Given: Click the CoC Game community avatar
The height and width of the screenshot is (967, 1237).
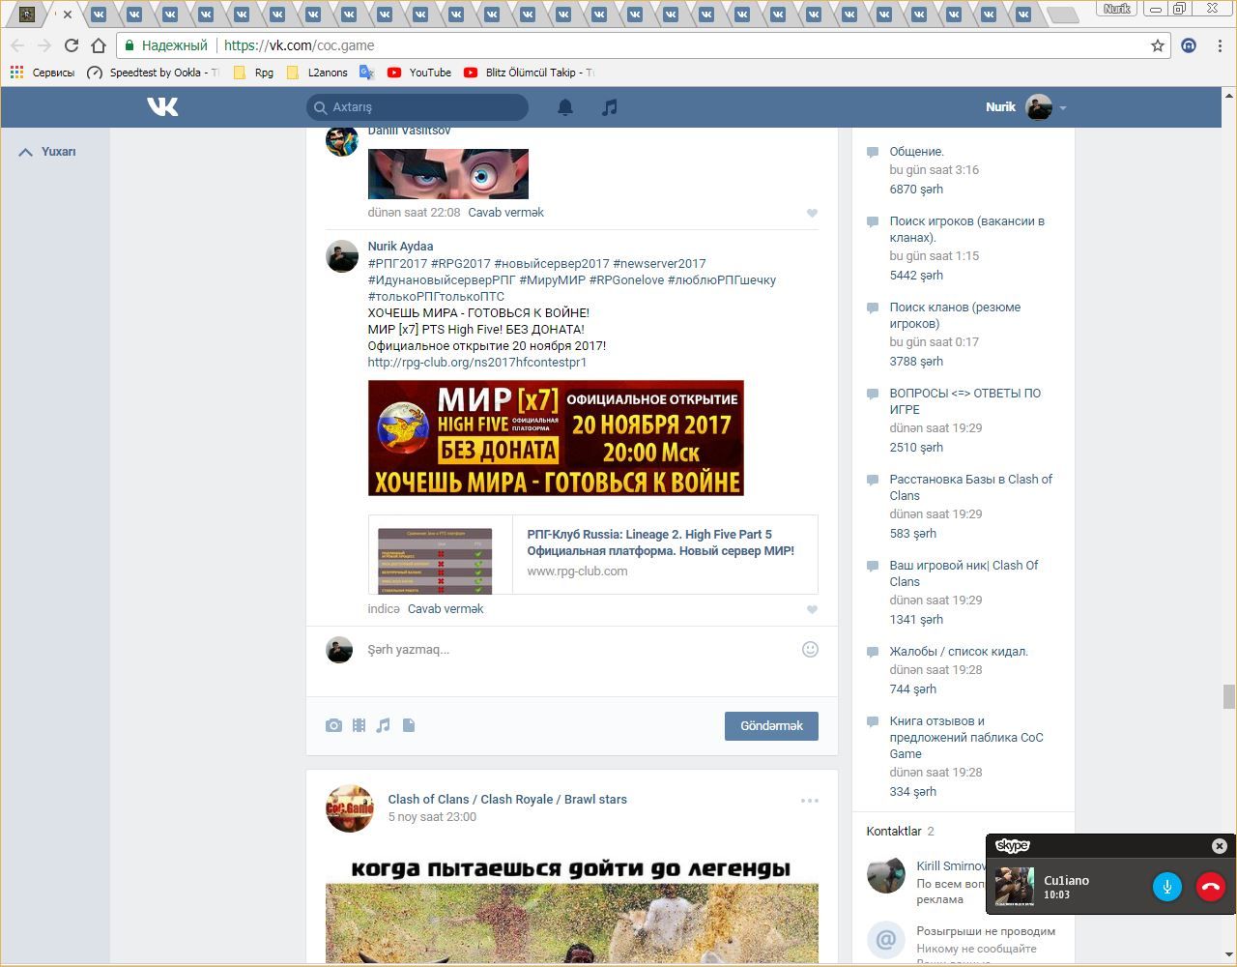Looking at the screenshot, I should [x=350, y=808].
